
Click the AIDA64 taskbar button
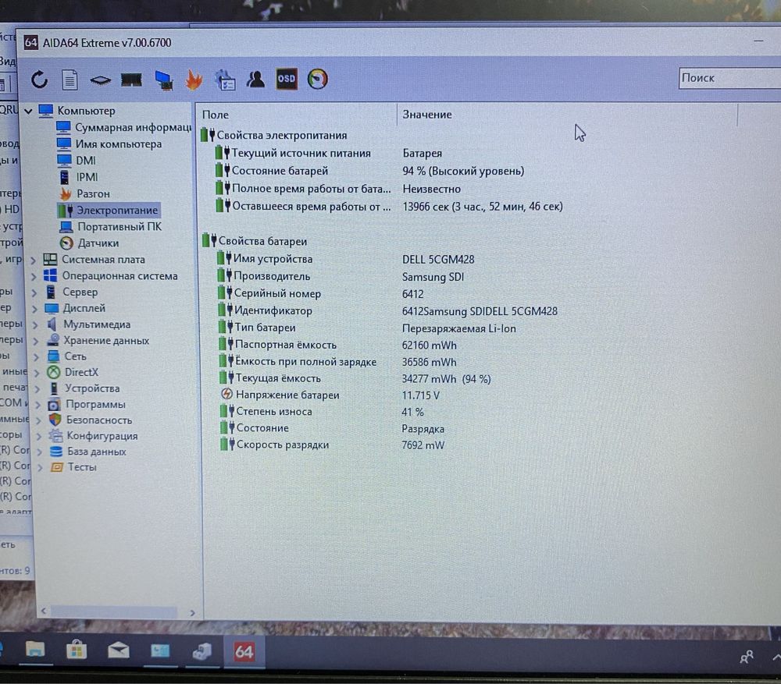(x=244, y=651)
